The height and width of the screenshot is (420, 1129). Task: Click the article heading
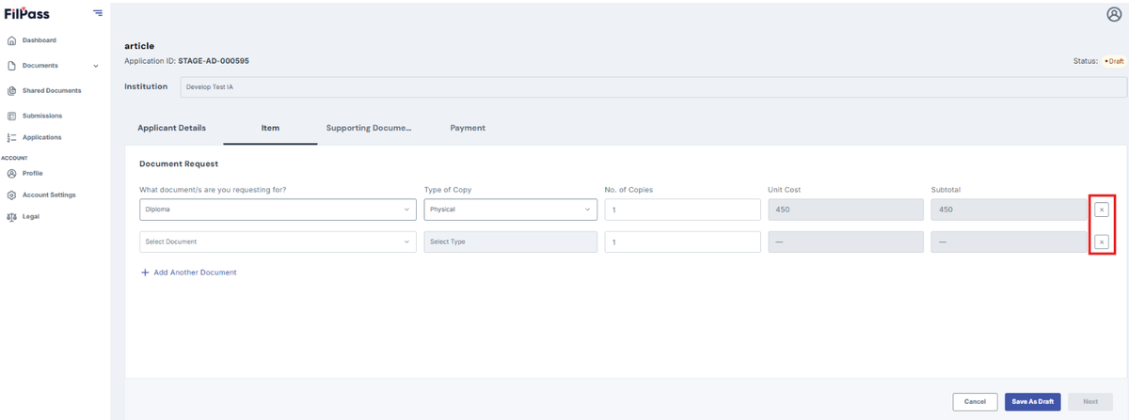(138, 45)
